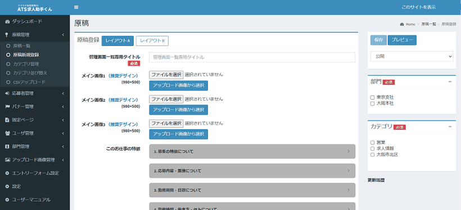Choose file for メイン画像3
Image resolution: width=461 pixels, height=210 pixels.
tap(166, 124)
